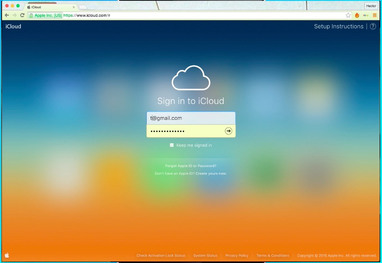
Task: Open Check Activation Lock Status link
Action: pos(161,255)
